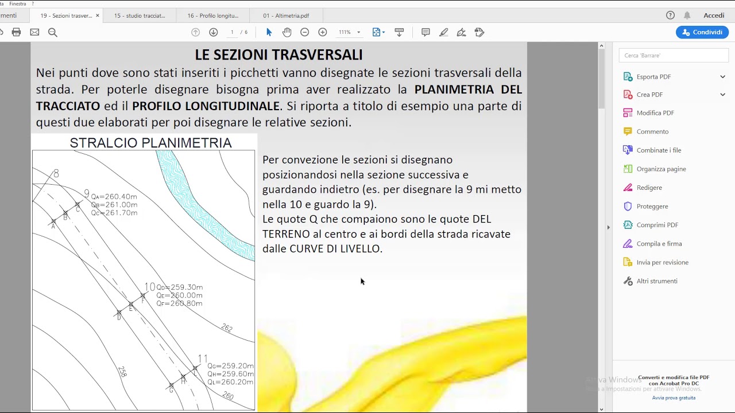Zoom in with the plus icon

pos(323,32)
